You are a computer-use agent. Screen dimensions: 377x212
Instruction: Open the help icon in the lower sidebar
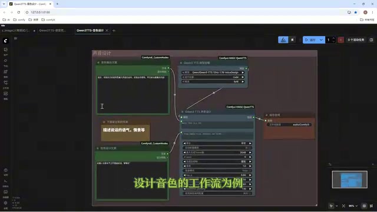coord(5,170)
